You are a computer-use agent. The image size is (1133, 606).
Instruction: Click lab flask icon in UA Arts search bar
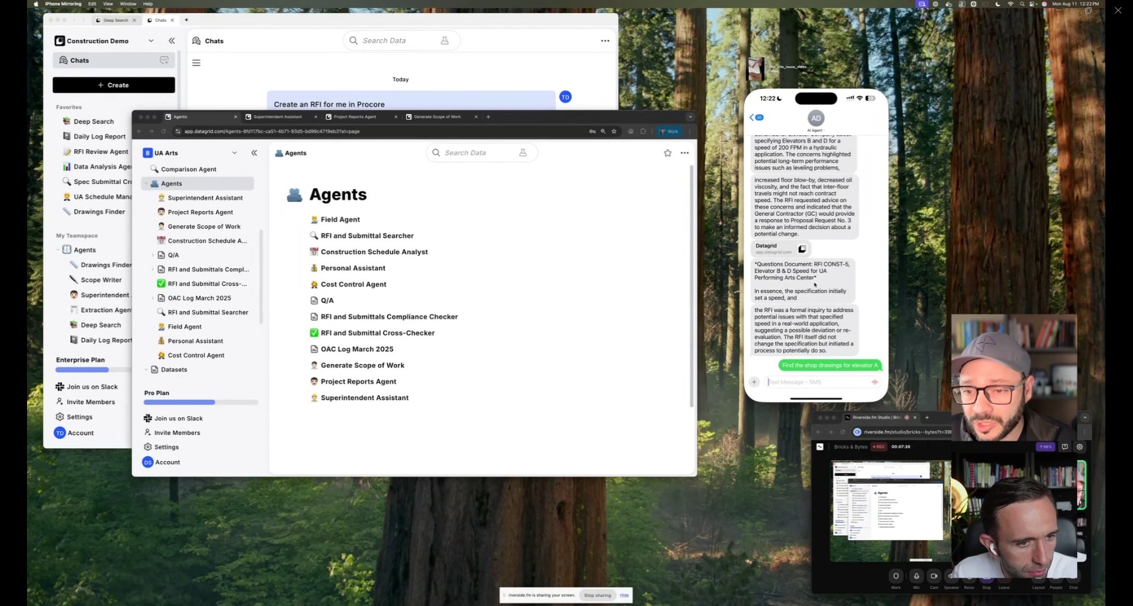click(523, 152)
